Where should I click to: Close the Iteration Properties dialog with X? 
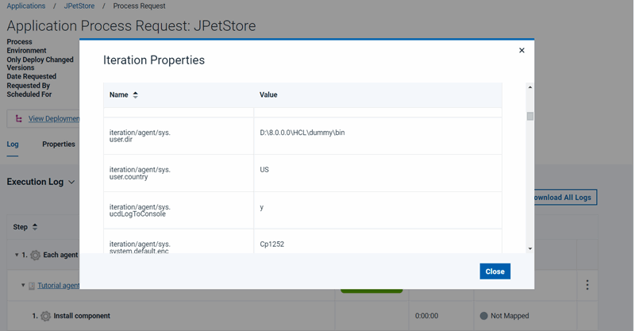tap(521, 50)
